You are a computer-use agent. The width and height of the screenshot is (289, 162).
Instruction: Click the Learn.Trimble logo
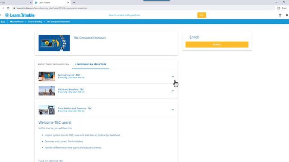20,15
